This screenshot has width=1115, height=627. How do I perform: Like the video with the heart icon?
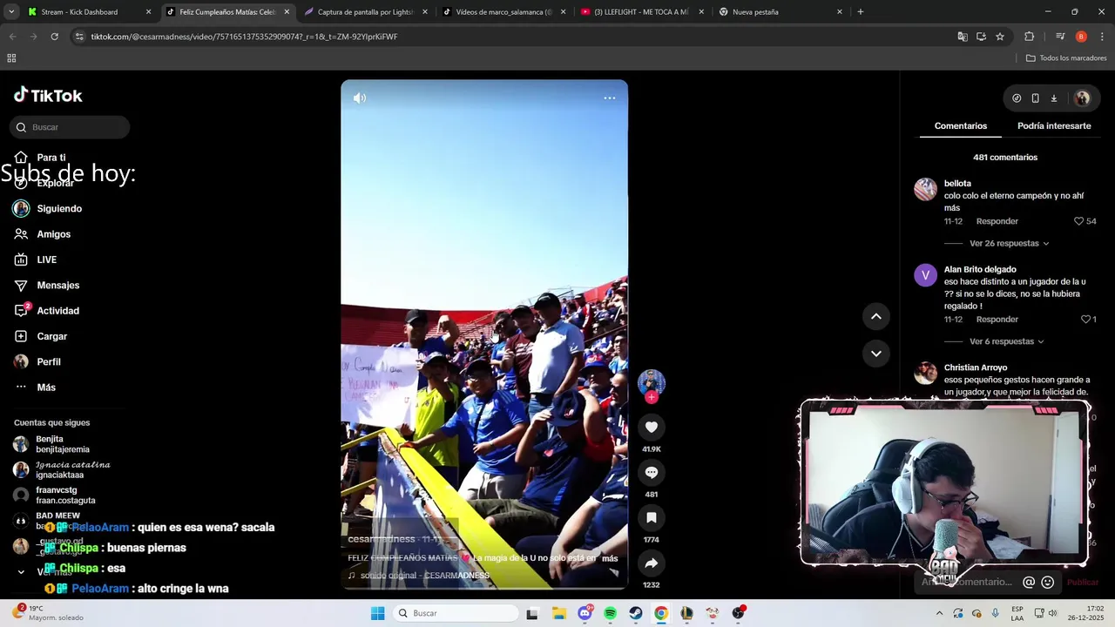pyautogui.click(x=651, y=427)
